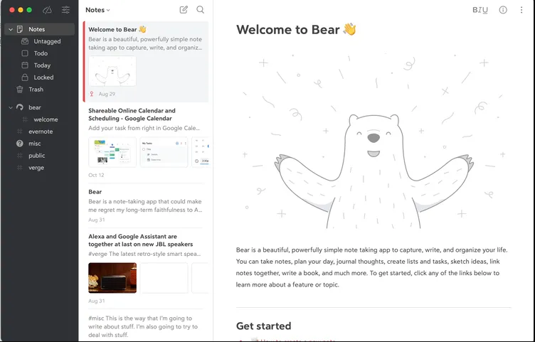Open the BIU text formatting panel

(x=480, y=10)
